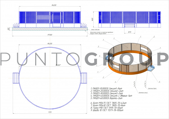This screenshot has height=119, width=169.
Task: Click parts list line 1 Секция1-9шт
Action: (x=106, y=88)
